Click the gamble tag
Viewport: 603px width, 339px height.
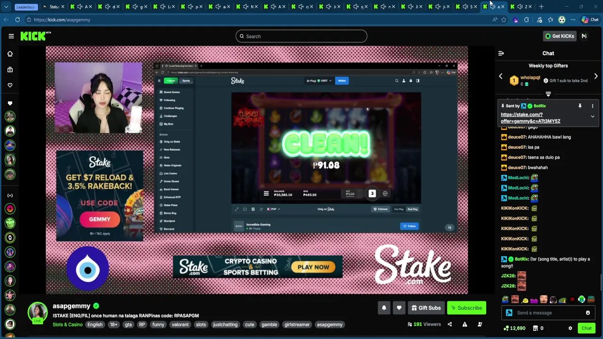click(269, 324)
